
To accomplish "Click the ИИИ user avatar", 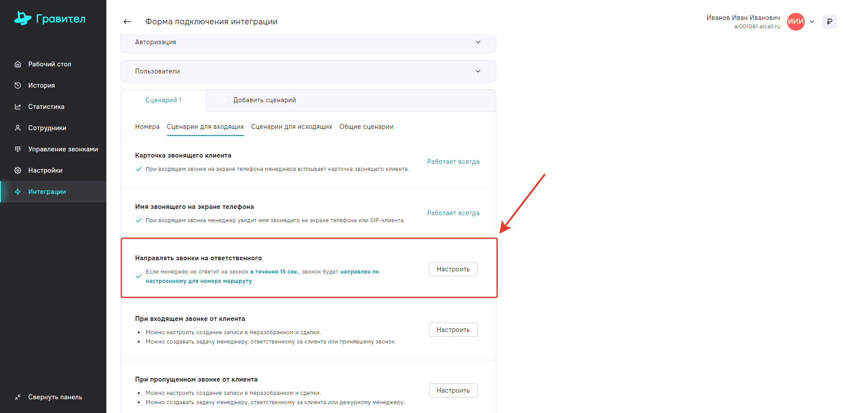I will (x=795, y=22).
